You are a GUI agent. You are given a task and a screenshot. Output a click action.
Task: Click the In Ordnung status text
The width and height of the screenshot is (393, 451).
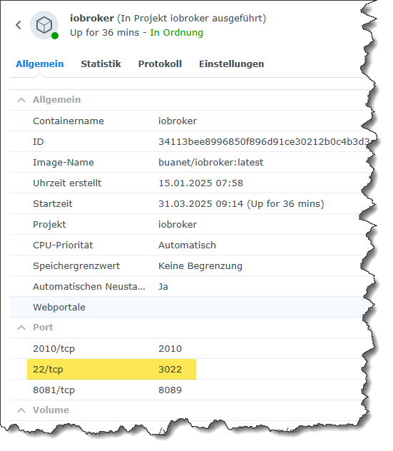(176, 33)
